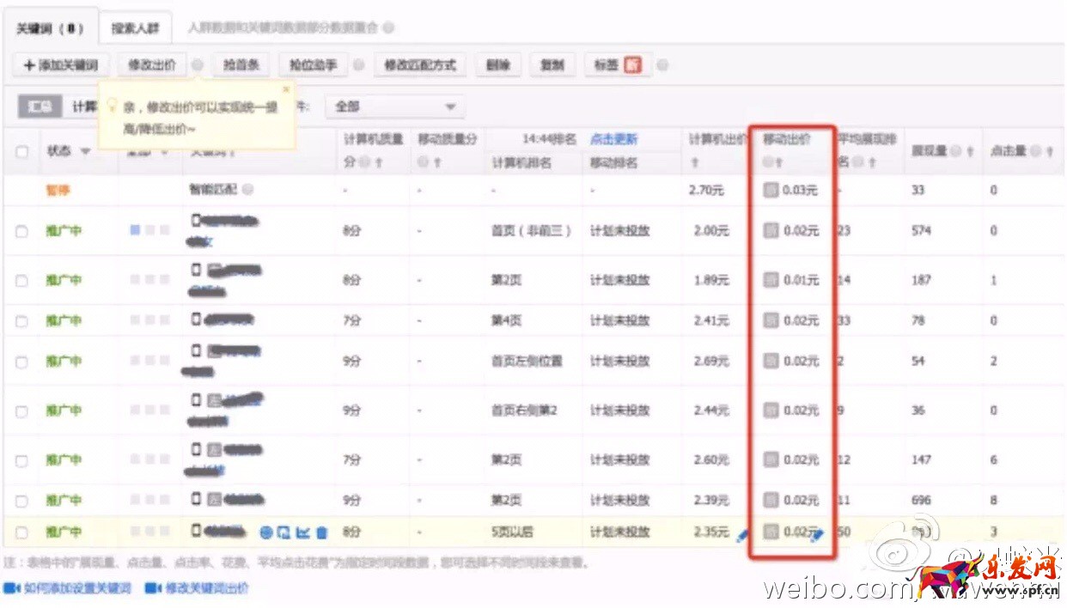Click the video icon beside 如何添加设置关键词
Image resolution: width=1067 pixels, height=608 pixels.
[11, 588]
